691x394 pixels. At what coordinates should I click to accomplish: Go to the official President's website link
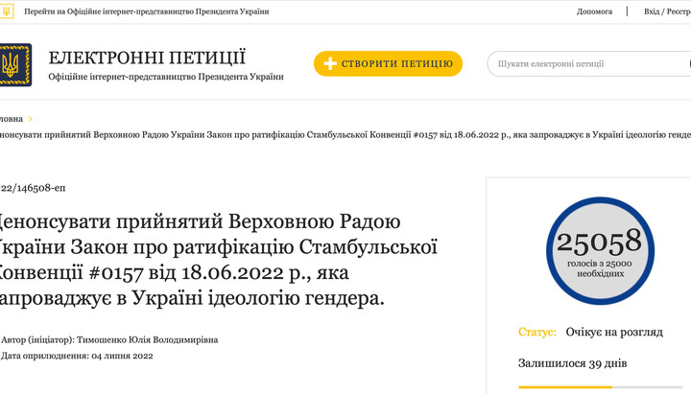tap(147, 12)
